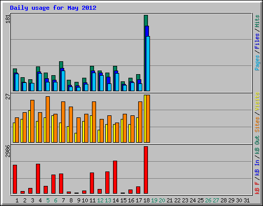Click the y-axis maximum value 181

click(8, 19)
